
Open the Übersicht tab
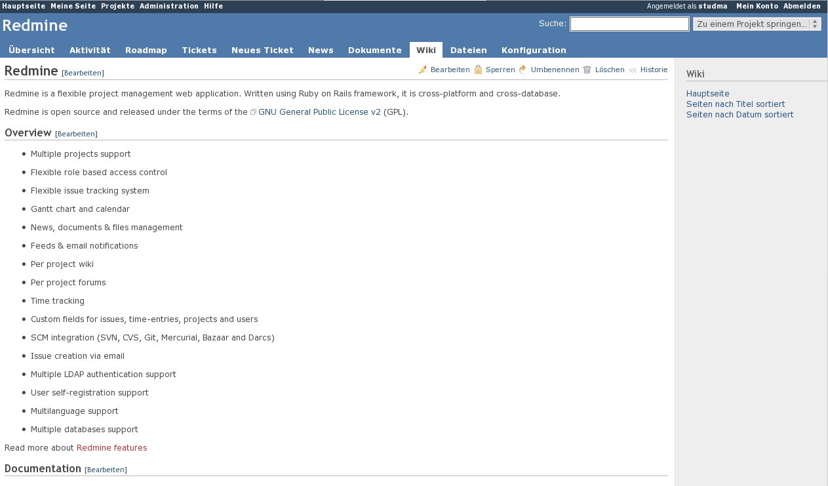click(31, 50)
